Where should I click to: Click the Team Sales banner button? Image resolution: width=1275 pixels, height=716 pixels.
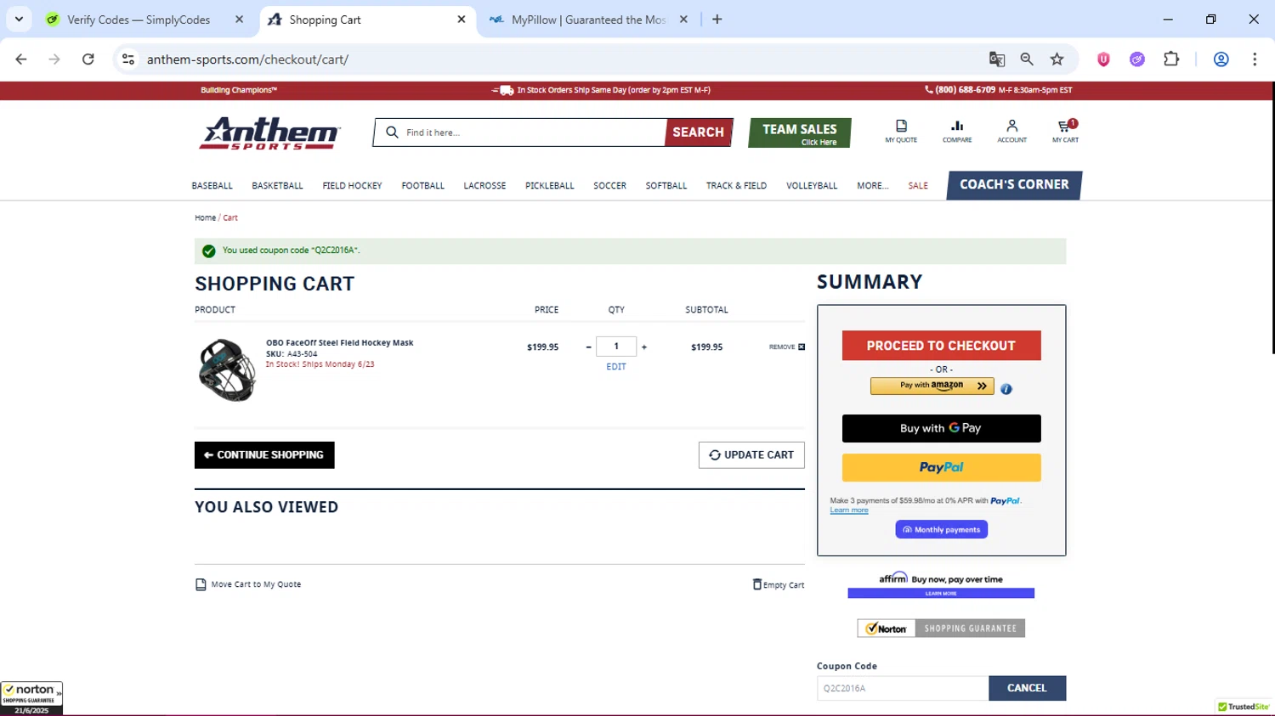(800, 133)
